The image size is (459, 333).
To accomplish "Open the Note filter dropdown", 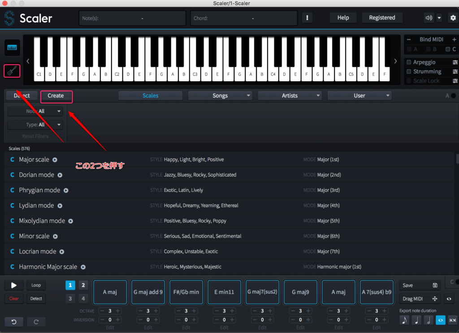I will (x=35, y=111).
